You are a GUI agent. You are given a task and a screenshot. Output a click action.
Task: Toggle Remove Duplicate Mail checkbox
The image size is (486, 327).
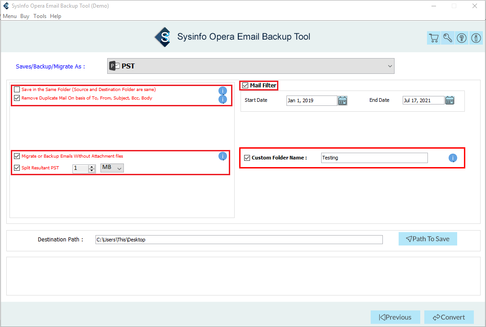(17, 98)
